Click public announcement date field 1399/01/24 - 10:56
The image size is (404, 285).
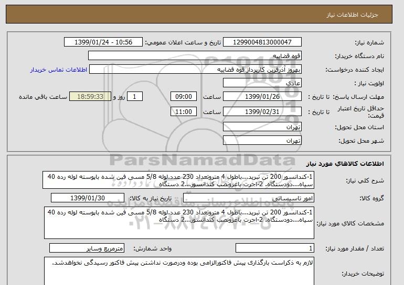103,42
